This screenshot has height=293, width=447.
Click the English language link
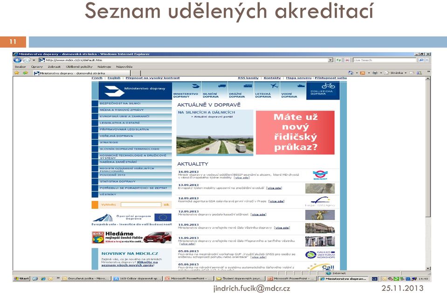click(x=114, y=78)
